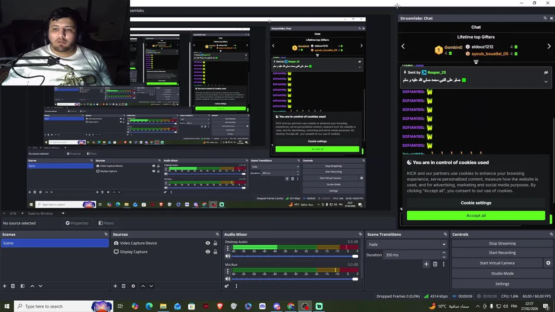Collapse the top gifters section in chat

pyautogui.click(x=476, y=62)
